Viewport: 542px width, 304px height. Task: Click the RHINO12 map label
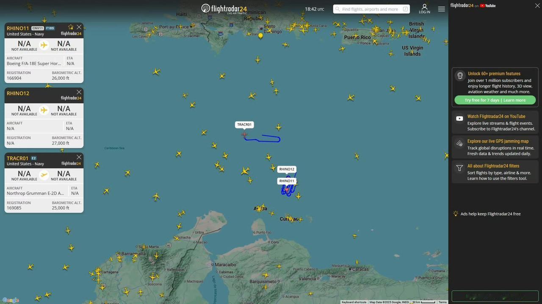[x=287, y=169]
